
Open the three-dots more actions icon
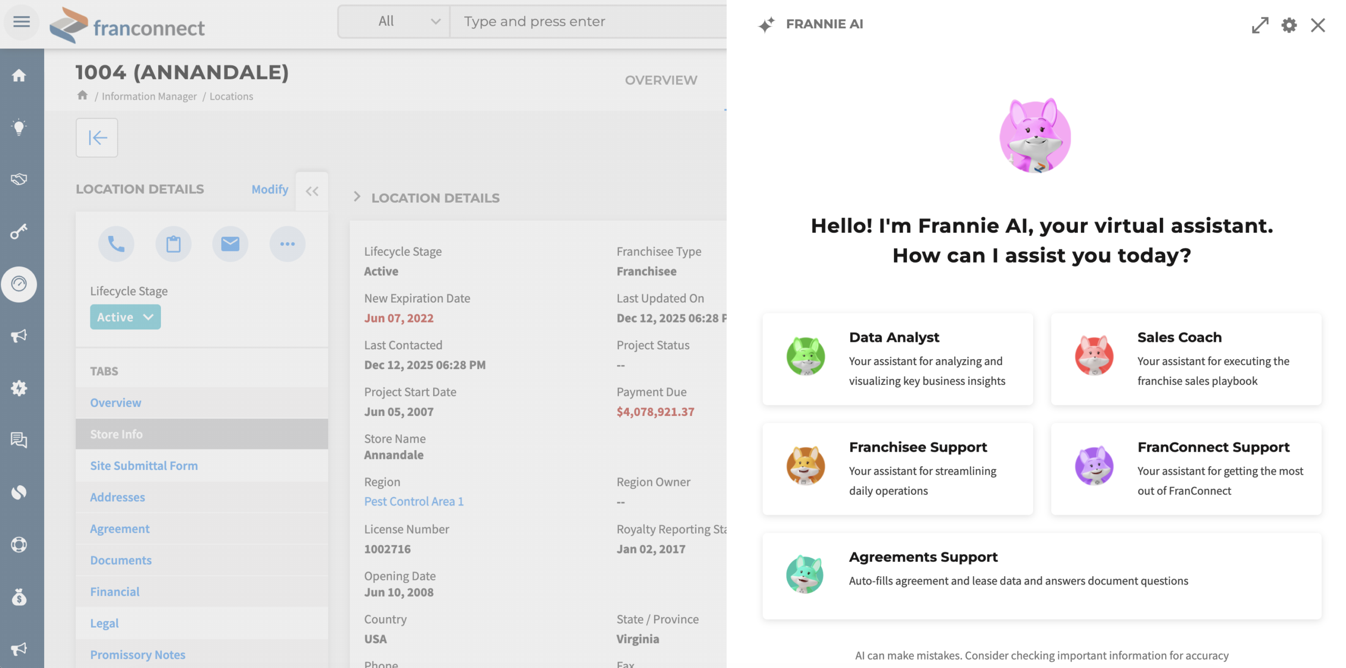click(287, 244)
